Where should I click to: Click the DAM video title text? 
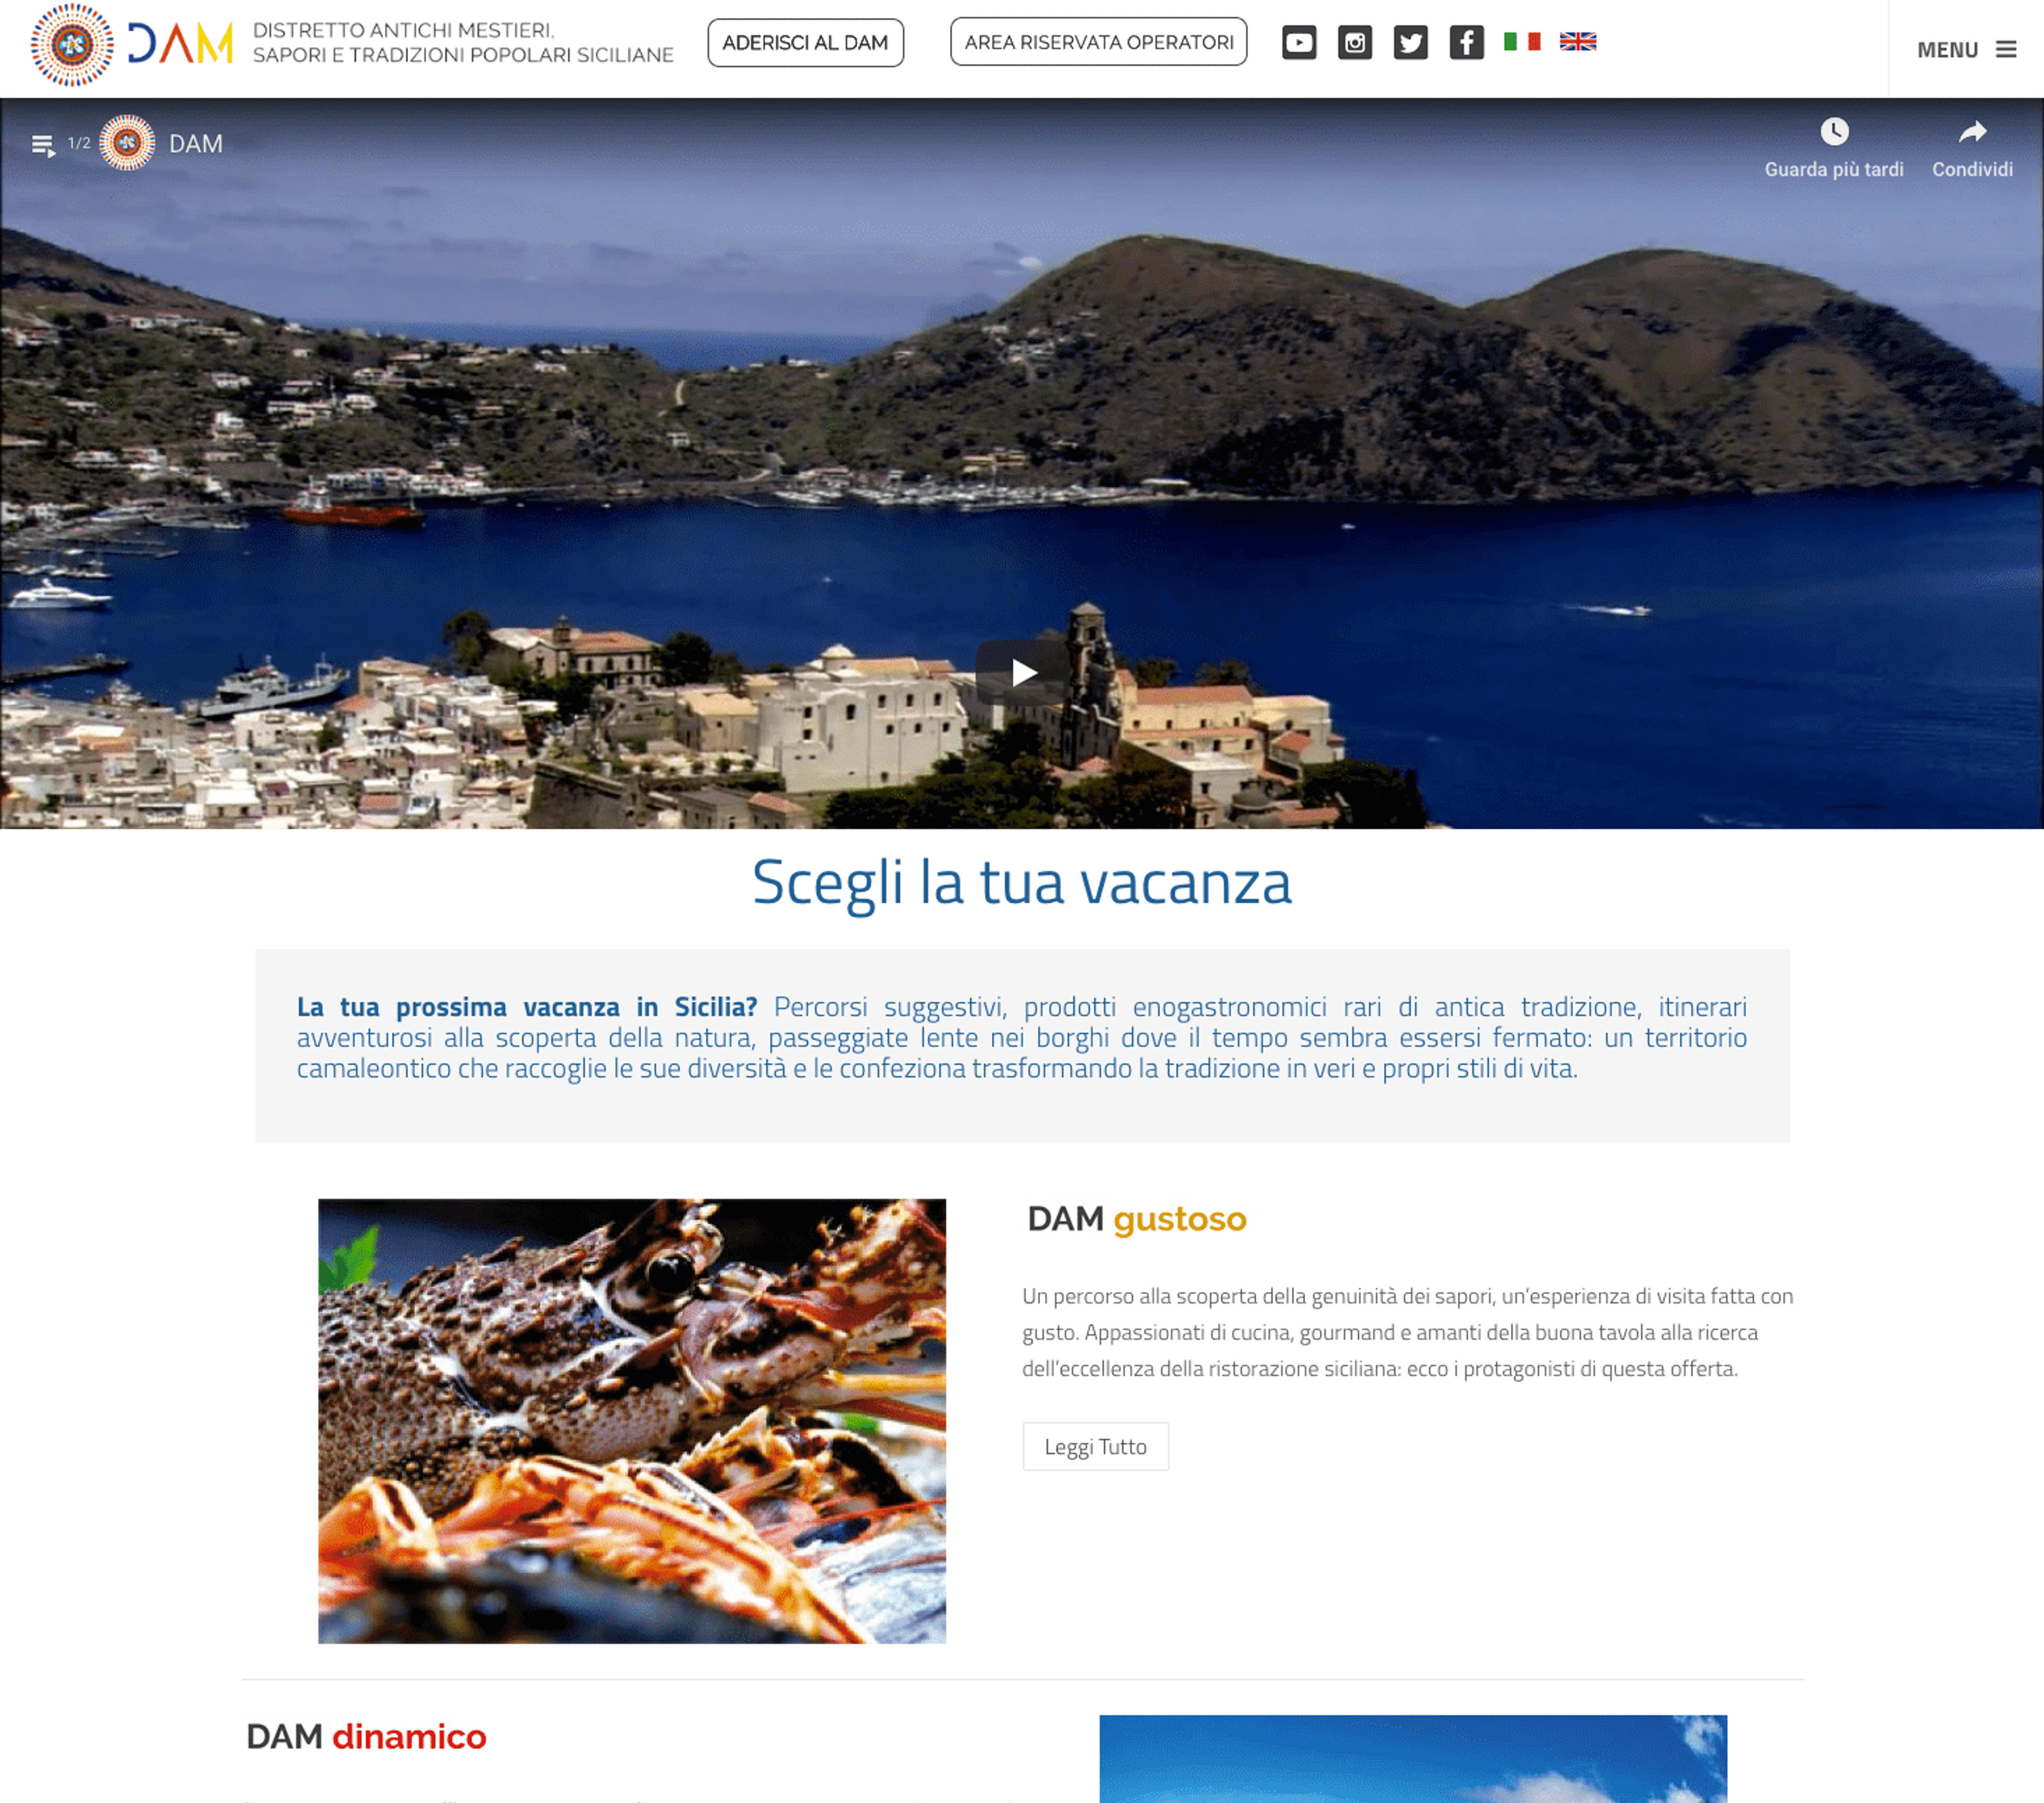tap(196, 144)
